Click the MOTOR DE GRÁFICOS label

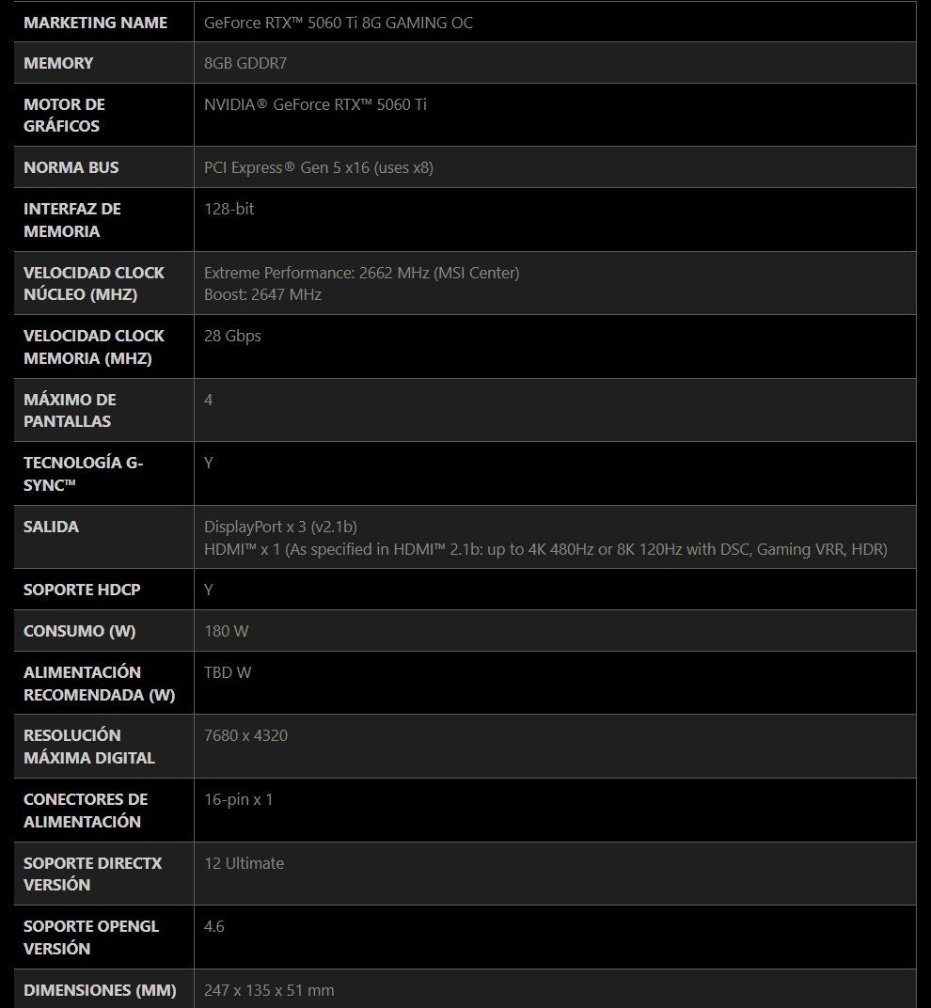pyautogui.click(x=64, y=115)
